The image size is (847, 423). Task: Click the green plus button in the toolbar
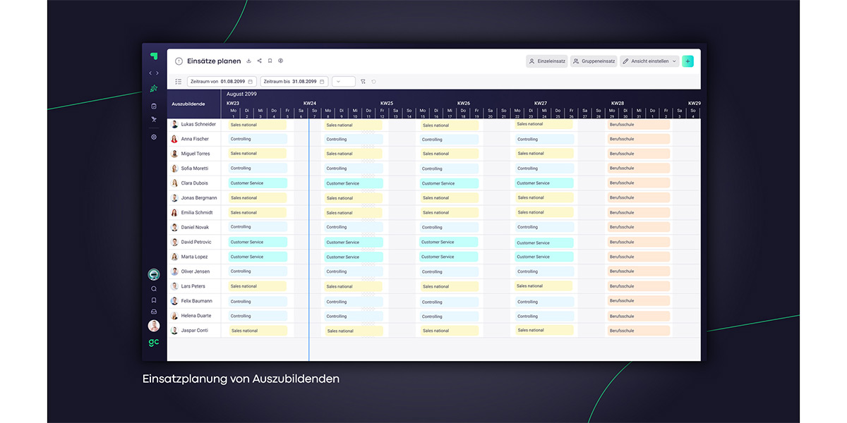click(x=688, y=61)
